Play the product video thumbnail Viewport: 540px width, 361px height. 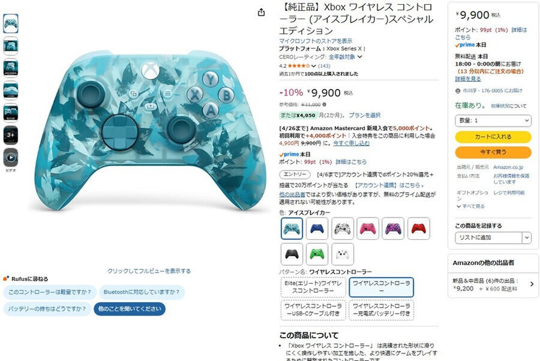click(x=11, y=158)
